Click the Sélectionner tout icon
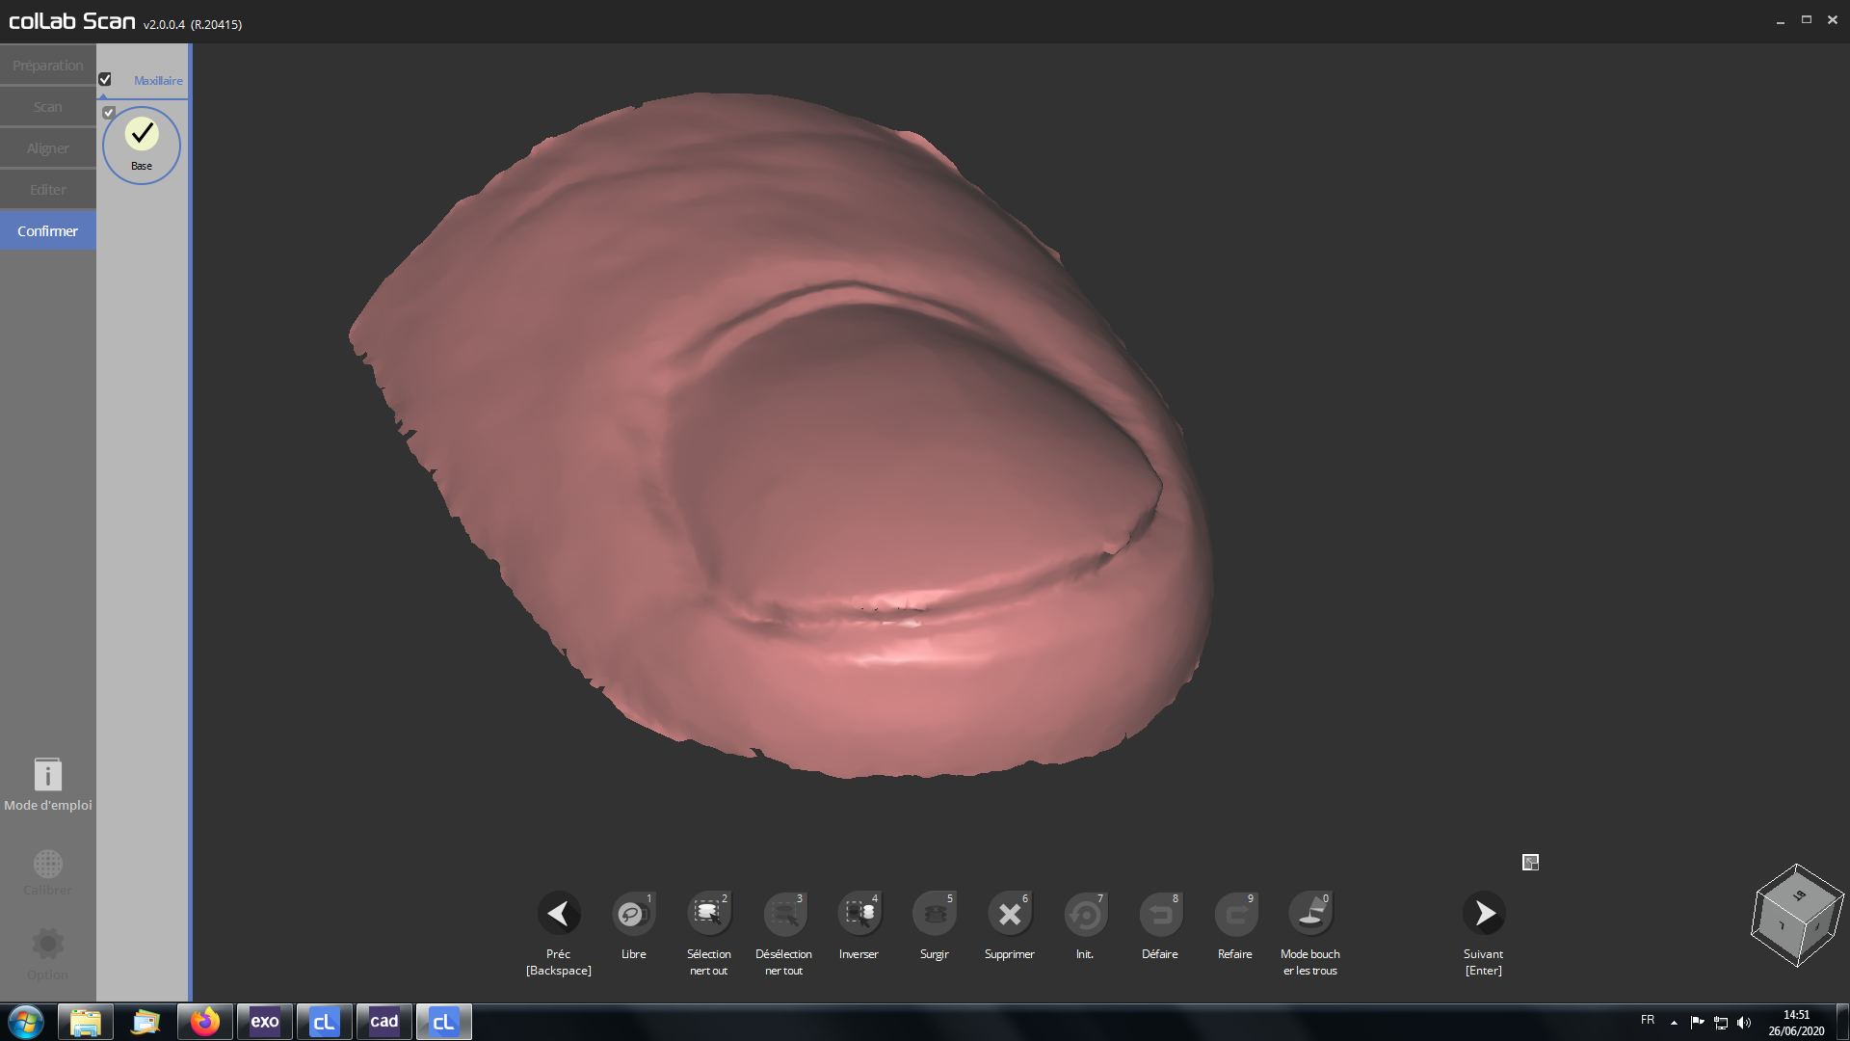This screenshot has width=1850, height=1041. (708, 914)
